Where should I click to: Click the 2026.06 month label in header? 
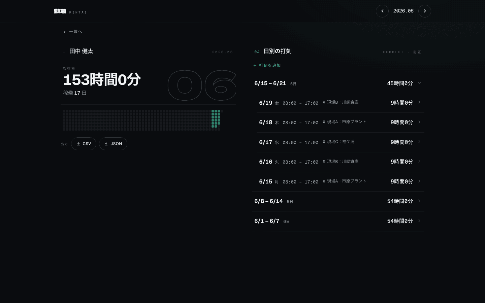pyautogui.click(x=403, y=11)
